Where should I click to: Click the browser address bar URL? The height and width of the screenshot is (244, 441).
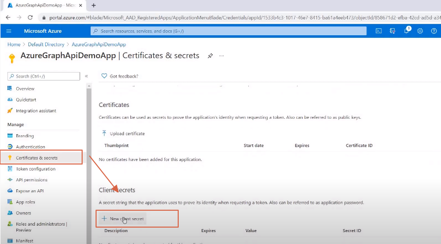[x=245, y=18]
